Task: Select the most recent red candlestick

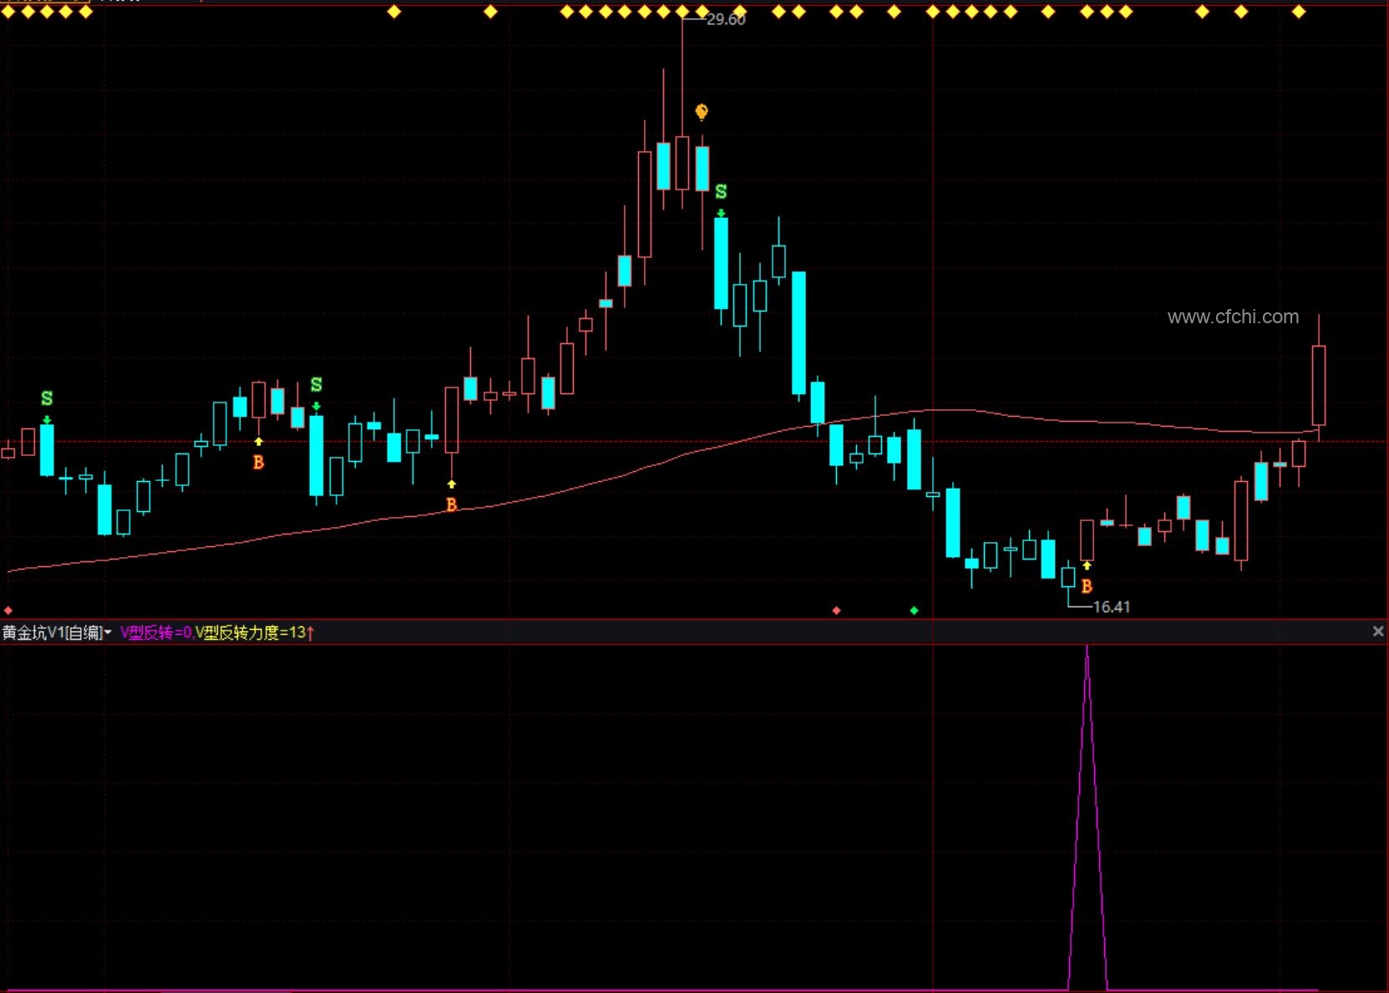Action: click(1319, 384)
